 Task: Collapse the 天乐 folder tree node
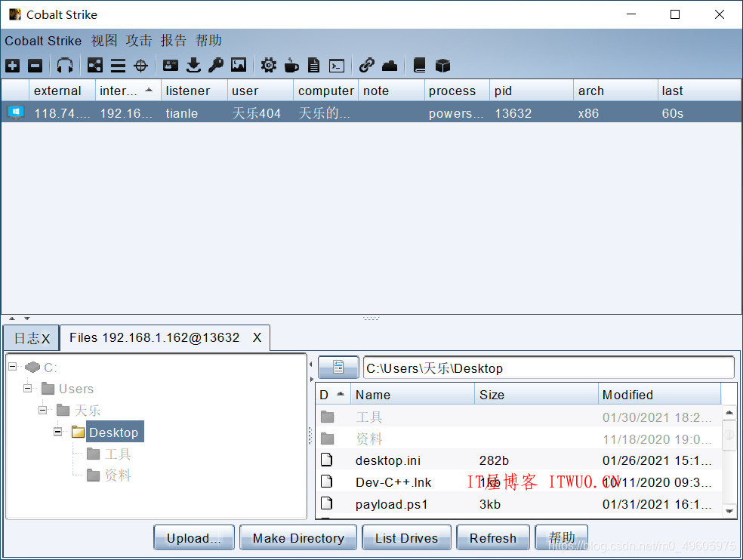[x=42, y=410]
